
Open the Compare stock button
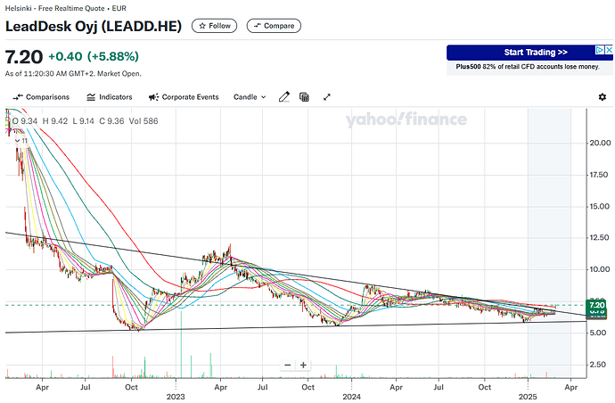274,26
